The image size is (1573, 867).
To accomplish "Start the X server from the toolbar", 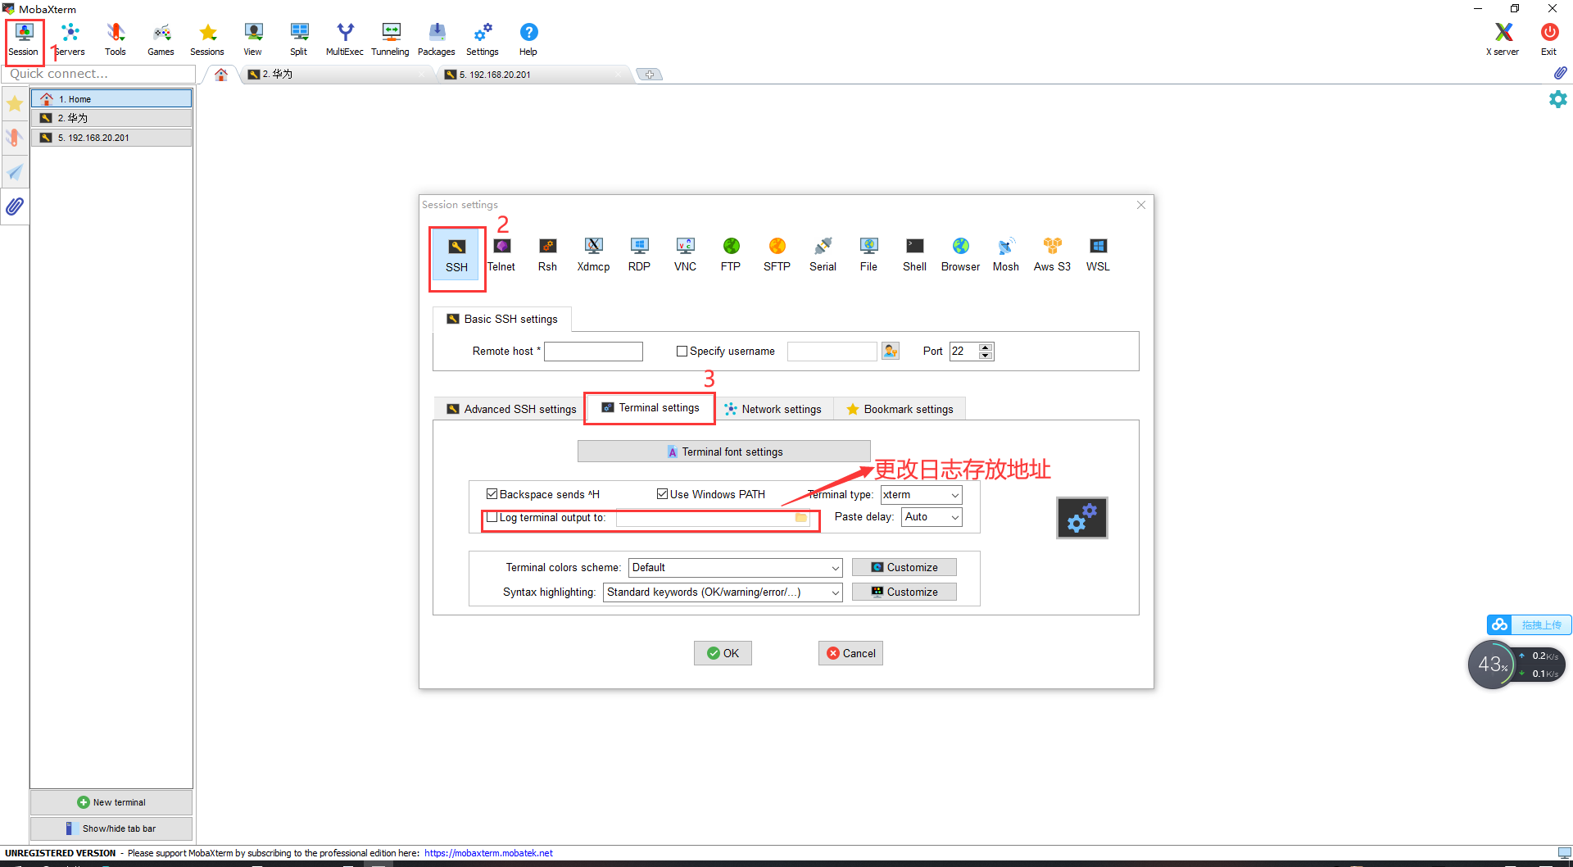I will pyautogui.click(x=1503, y=37).
